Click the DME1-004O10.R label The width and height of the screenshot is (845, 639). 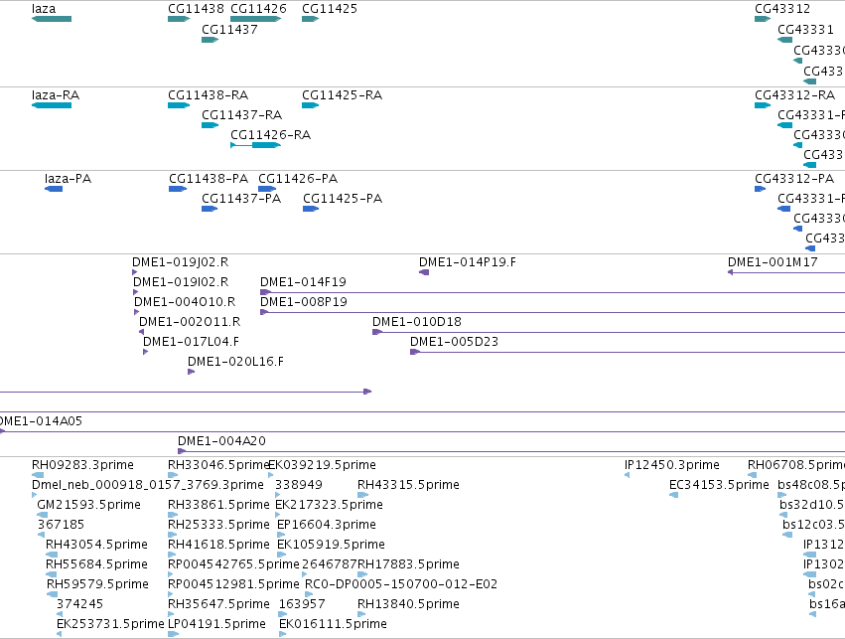click(185, 302)
